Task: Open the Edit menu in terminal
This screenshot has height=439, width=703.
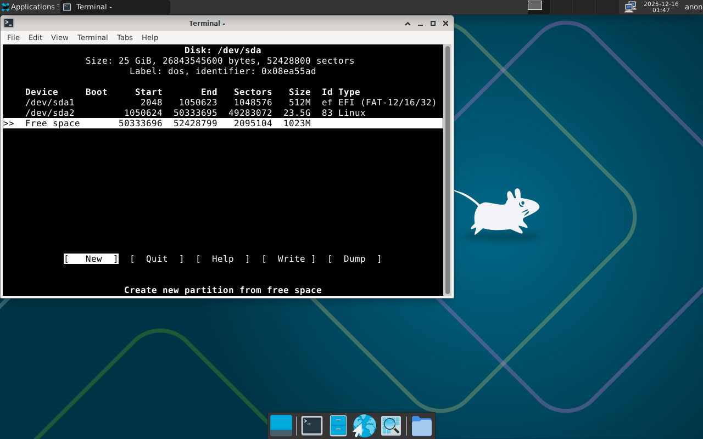Action: [35, 37]
